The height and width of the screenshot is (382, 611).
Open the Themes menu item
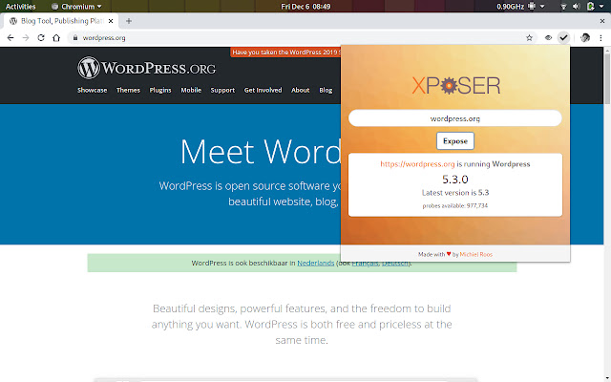pos(128,90)
